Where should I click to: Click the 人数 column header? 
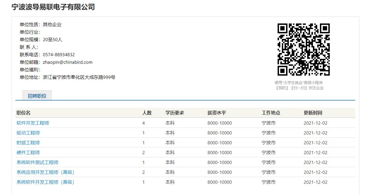tap(147, 113)
